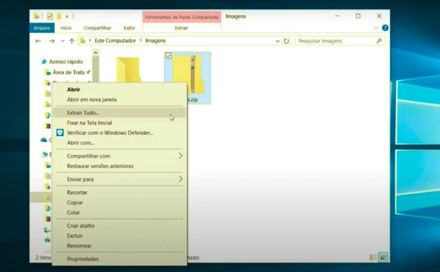Click the Windows Defender shield icon

[60, 133]
